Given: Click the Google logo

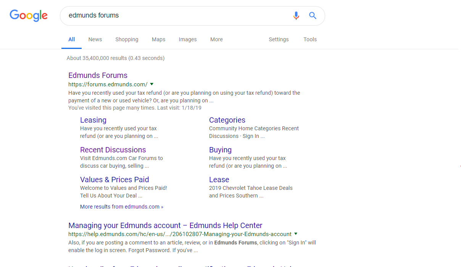Looking at the screenshot, I should tap(29, 16).
